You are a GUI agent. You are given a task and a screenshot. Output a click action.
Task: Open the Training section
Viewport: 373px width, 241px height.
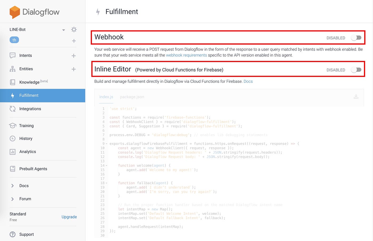[x=26, y=126]
